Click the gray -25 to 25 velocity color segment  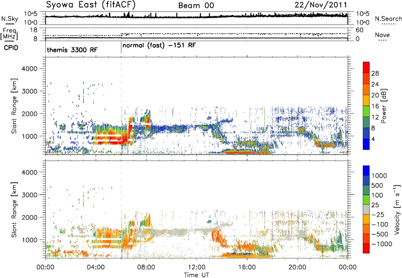pos(366,209)
